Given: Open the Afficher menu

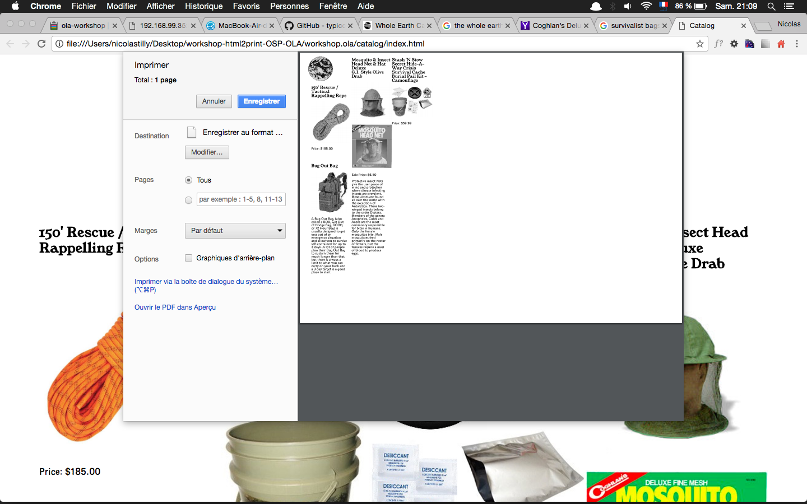Looking at the screenshot, I should (x=161, y=6).
